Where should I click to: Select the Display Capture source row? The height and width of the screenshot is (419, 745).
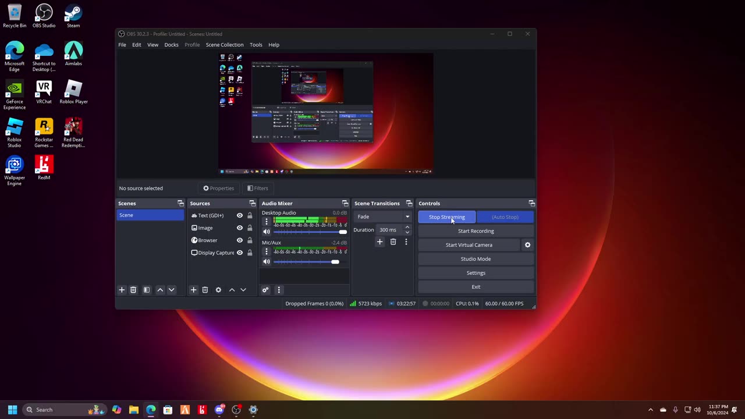tap(221, 253)
